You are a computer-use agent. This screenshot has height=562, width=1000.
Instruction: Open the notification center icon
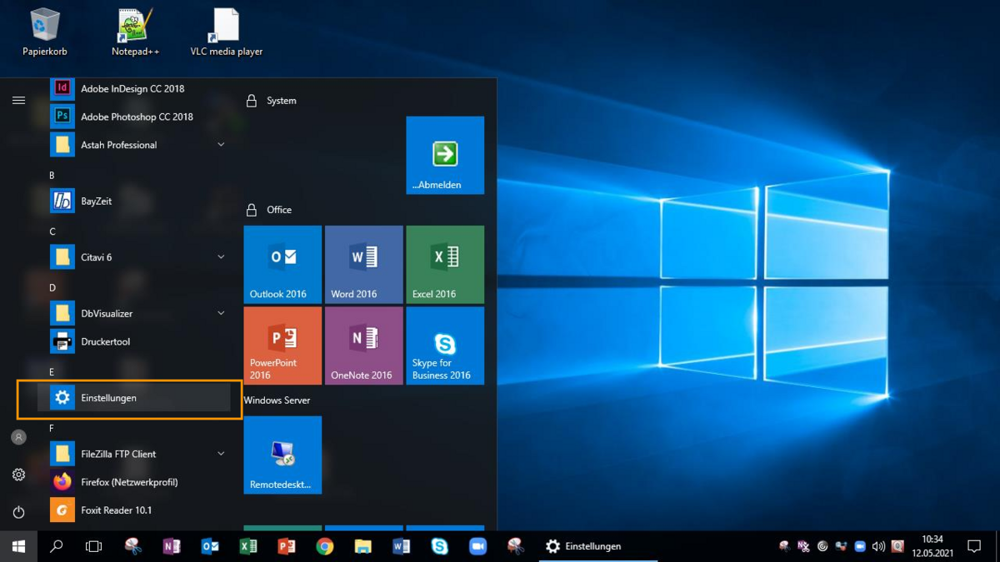click(x=974, y=546)
